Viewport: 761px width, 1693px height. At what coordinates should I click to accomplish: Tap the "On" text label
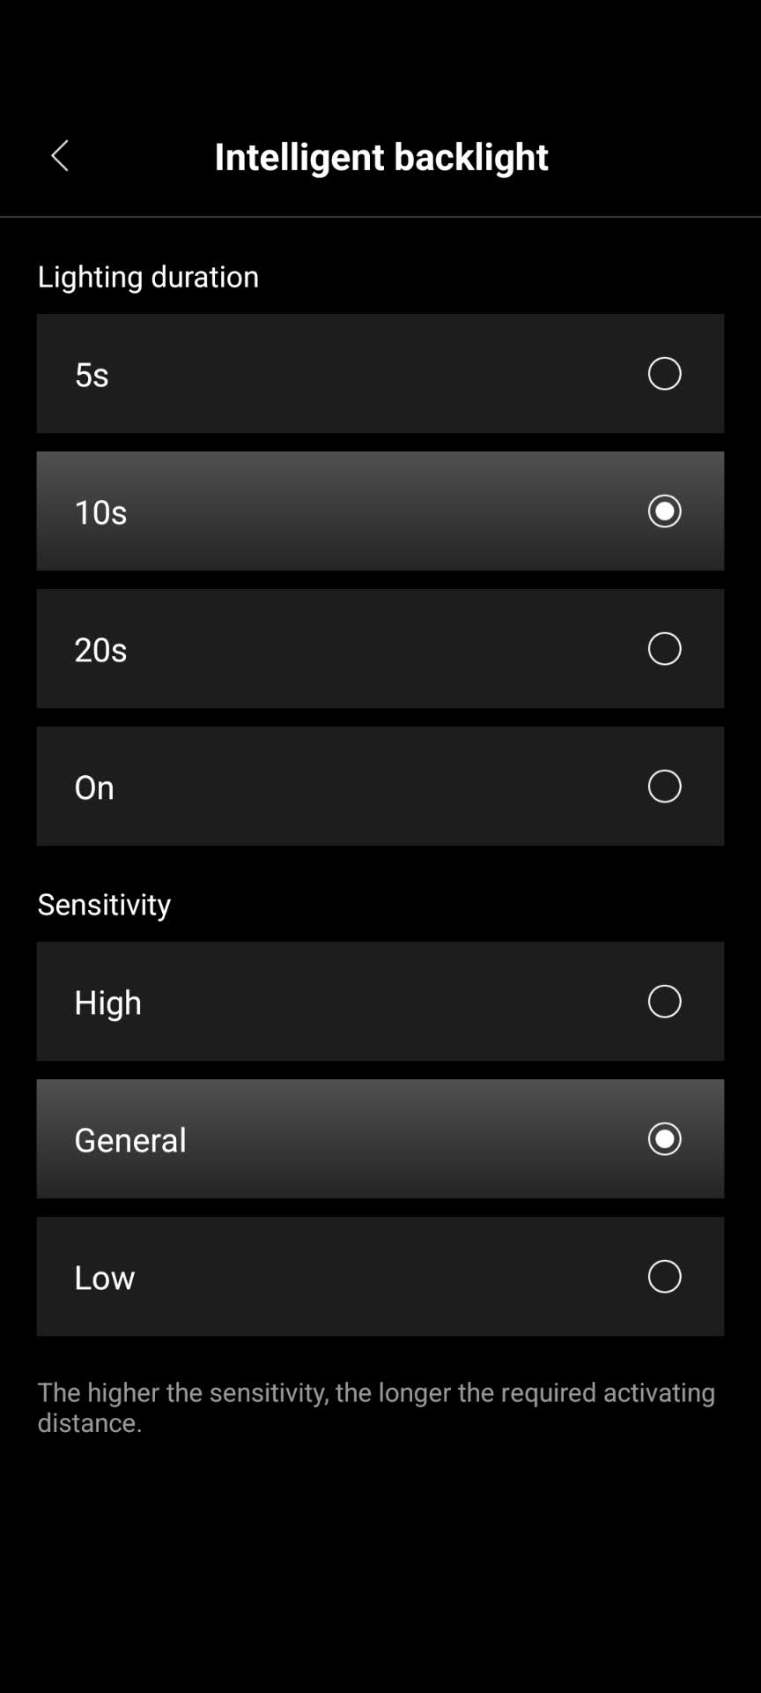pyautogui.click(x=94, y=787)
